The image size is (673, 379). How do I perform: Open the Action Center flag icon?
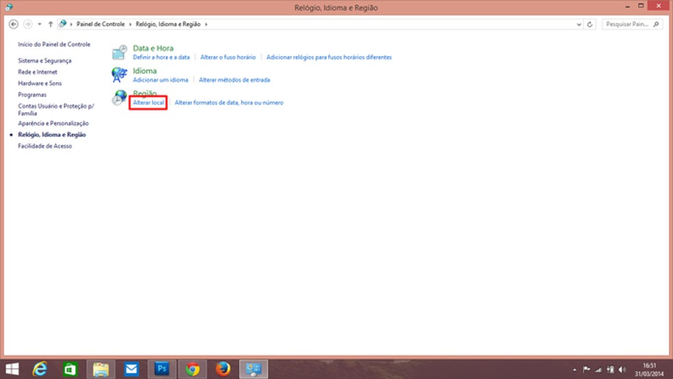point(586,369)
